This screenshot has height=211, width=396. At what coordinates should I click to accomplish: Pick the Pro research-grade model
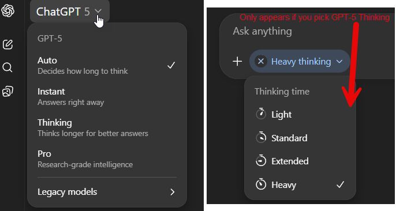(107, 159)
